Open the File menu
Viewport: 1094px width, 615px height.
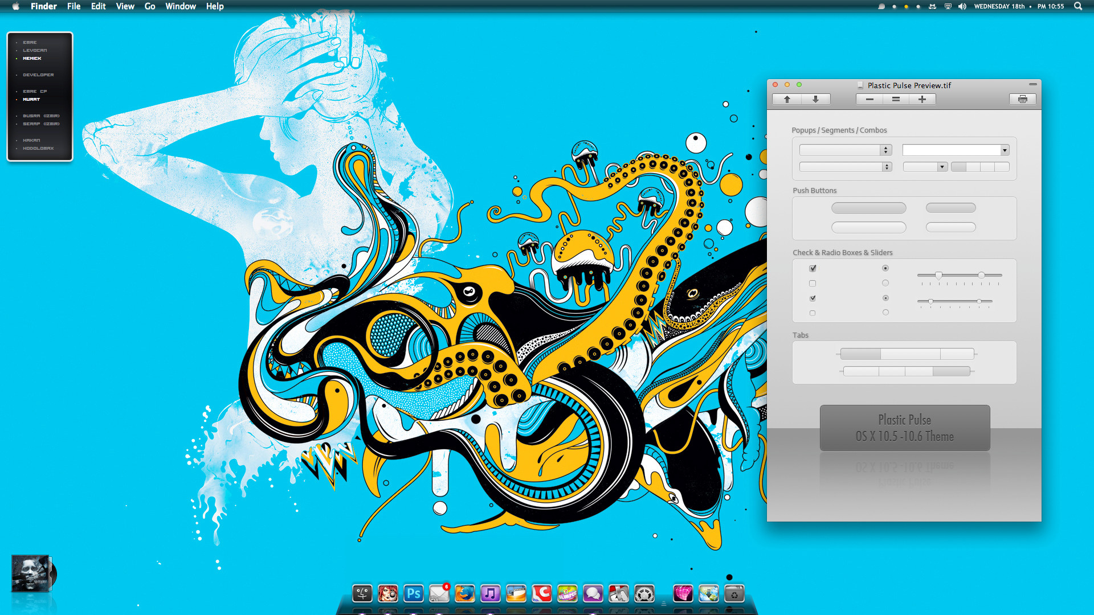(x=74, y=6)
